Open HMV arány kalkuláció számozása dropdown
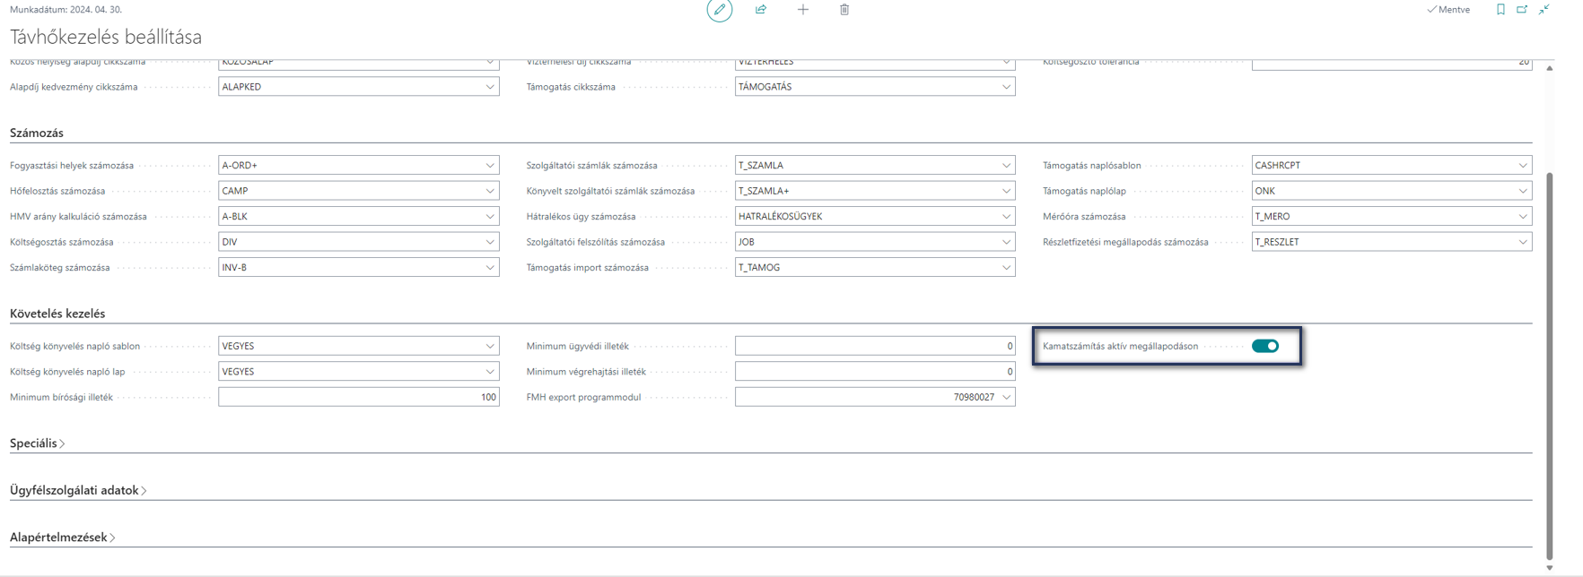This screenshot has width=1583, height=577. [490, 217]
